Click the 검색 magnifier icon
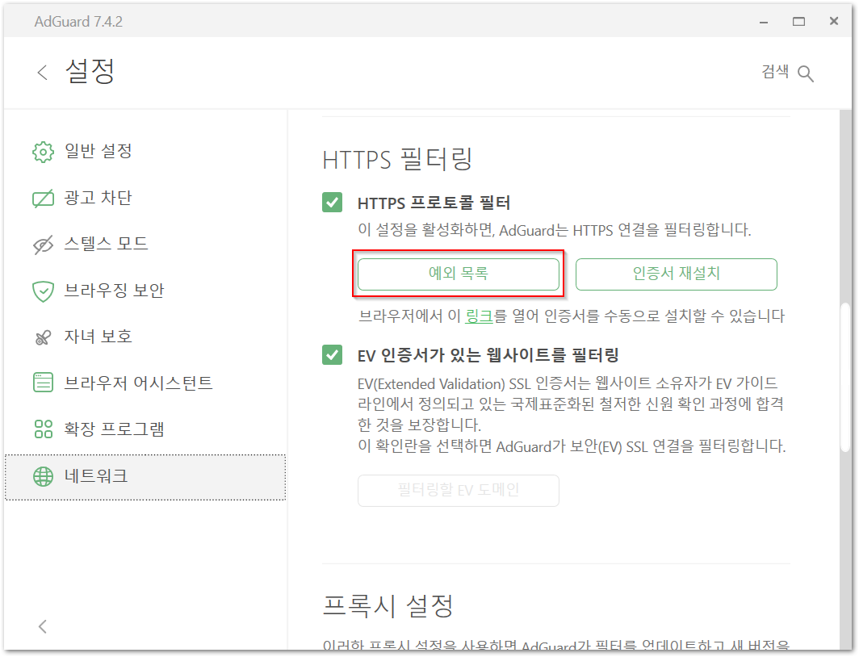This screenshot has width=859, height=657. 806,73
